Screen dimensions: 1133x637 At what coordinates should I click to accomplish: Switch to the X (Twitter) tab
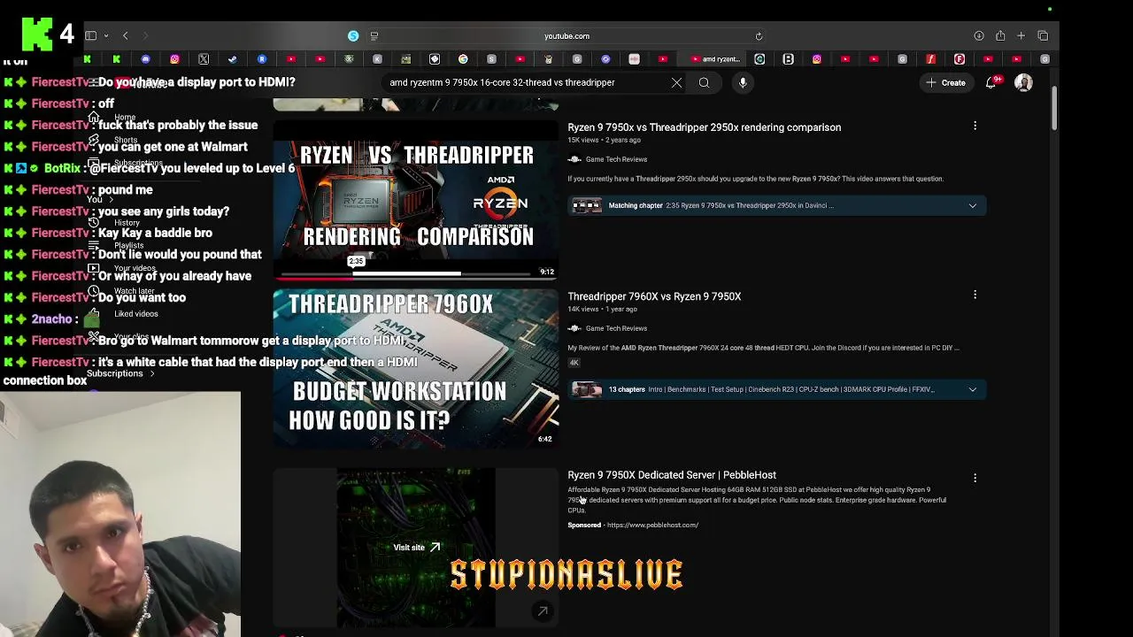(x=204, y=59)
